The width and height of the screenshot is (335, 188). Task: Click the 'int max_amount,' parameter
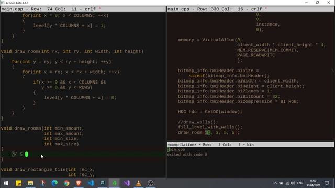64,134
